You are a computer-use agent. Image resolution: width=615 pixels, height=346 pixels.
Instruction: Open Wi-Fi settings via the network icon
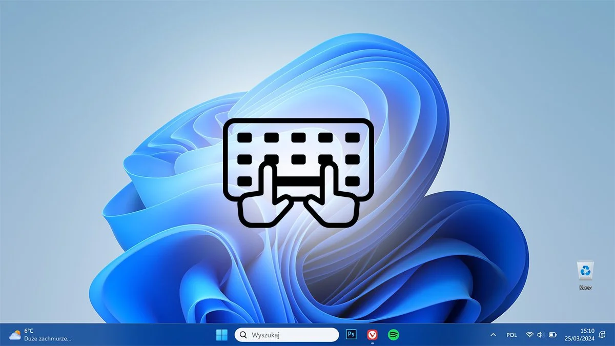click(x=529, y=334)
